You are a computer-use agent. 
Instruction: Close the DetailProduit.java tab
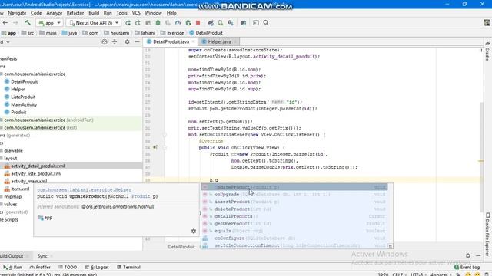tap(193, 41)
